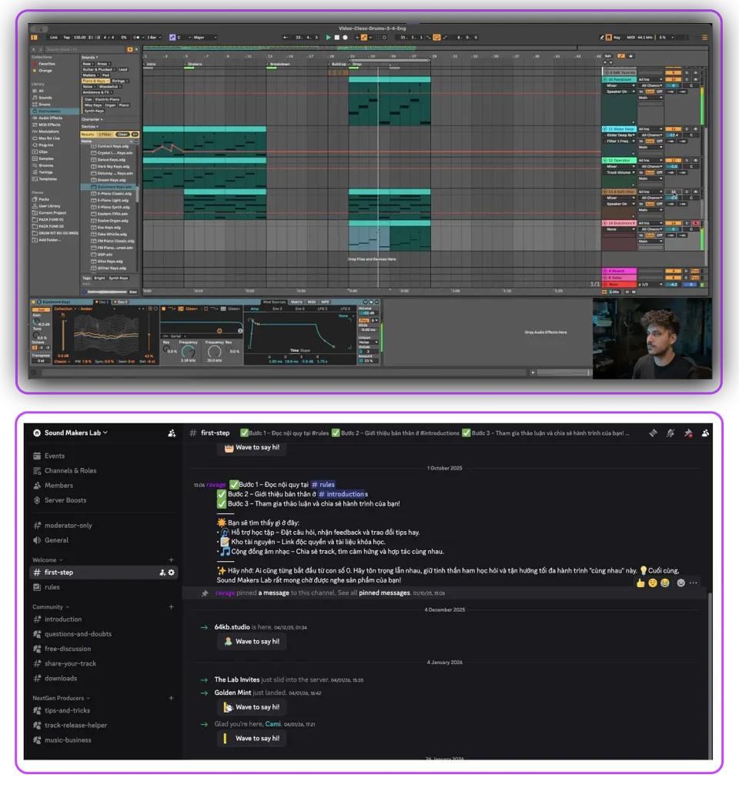Adjust Filter 1 Frequency knob at 3.16 kHz
Viewport: 739px width, 788px height.
click(x=188, y=351)
